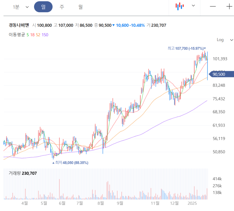This screenshot has width=234, height=211.
Task: Click the 최저 48,050 low marker label
Action: pos(70,163)
